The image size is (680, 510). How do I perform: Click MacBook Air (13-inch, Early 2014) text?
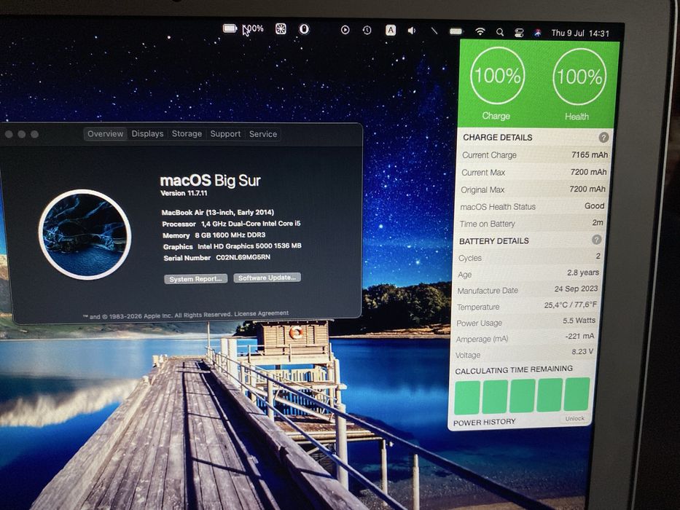pyautogui.click(x=218, y=212)
